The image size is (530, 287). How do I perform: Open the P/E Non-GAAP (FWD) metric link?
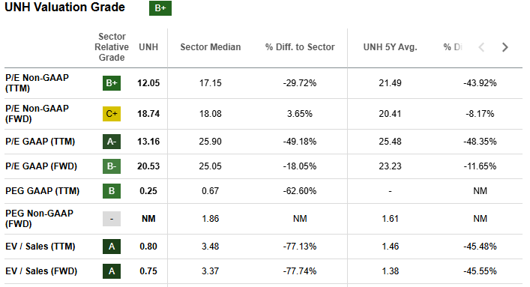pos(37,114)
